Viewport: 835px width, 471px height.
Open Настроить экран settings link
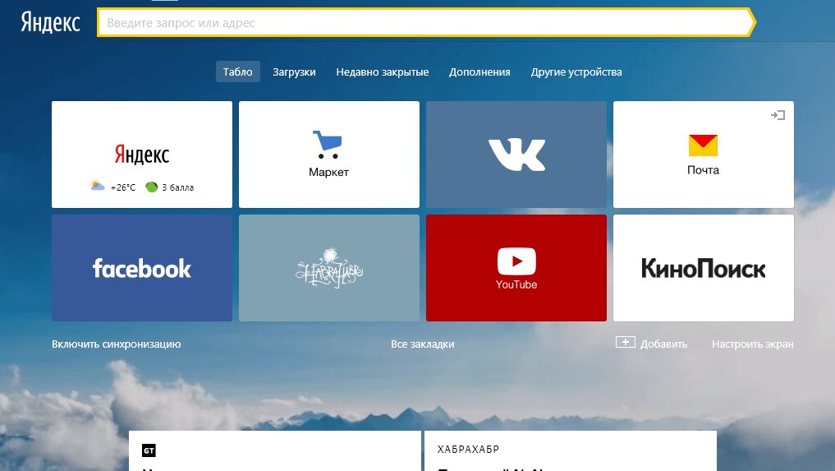(752, 344)
